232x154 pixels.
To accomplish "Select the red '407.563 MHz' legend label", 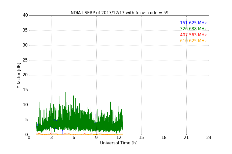I will coord(193,35).
